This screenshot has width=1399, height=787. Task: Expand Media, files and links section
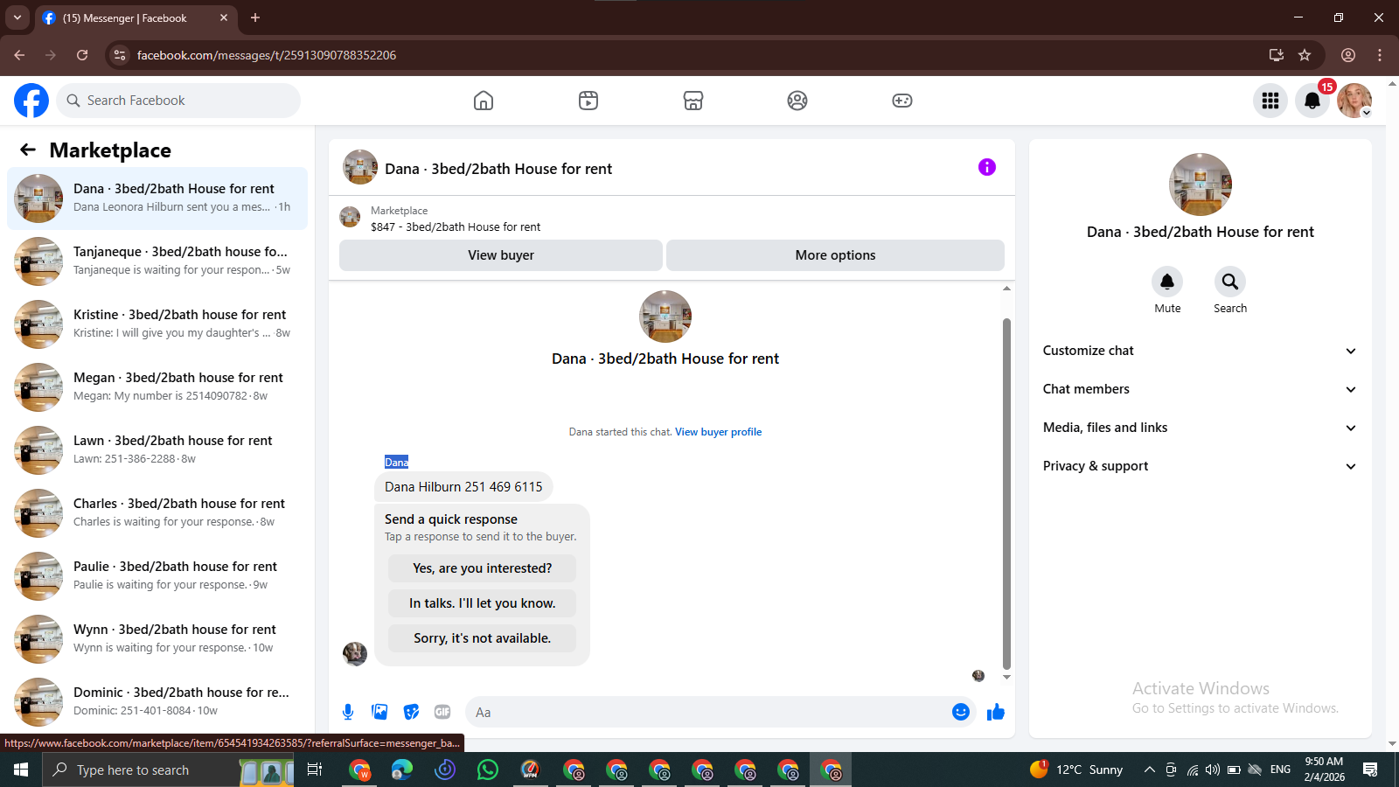tap(1200, 428)
